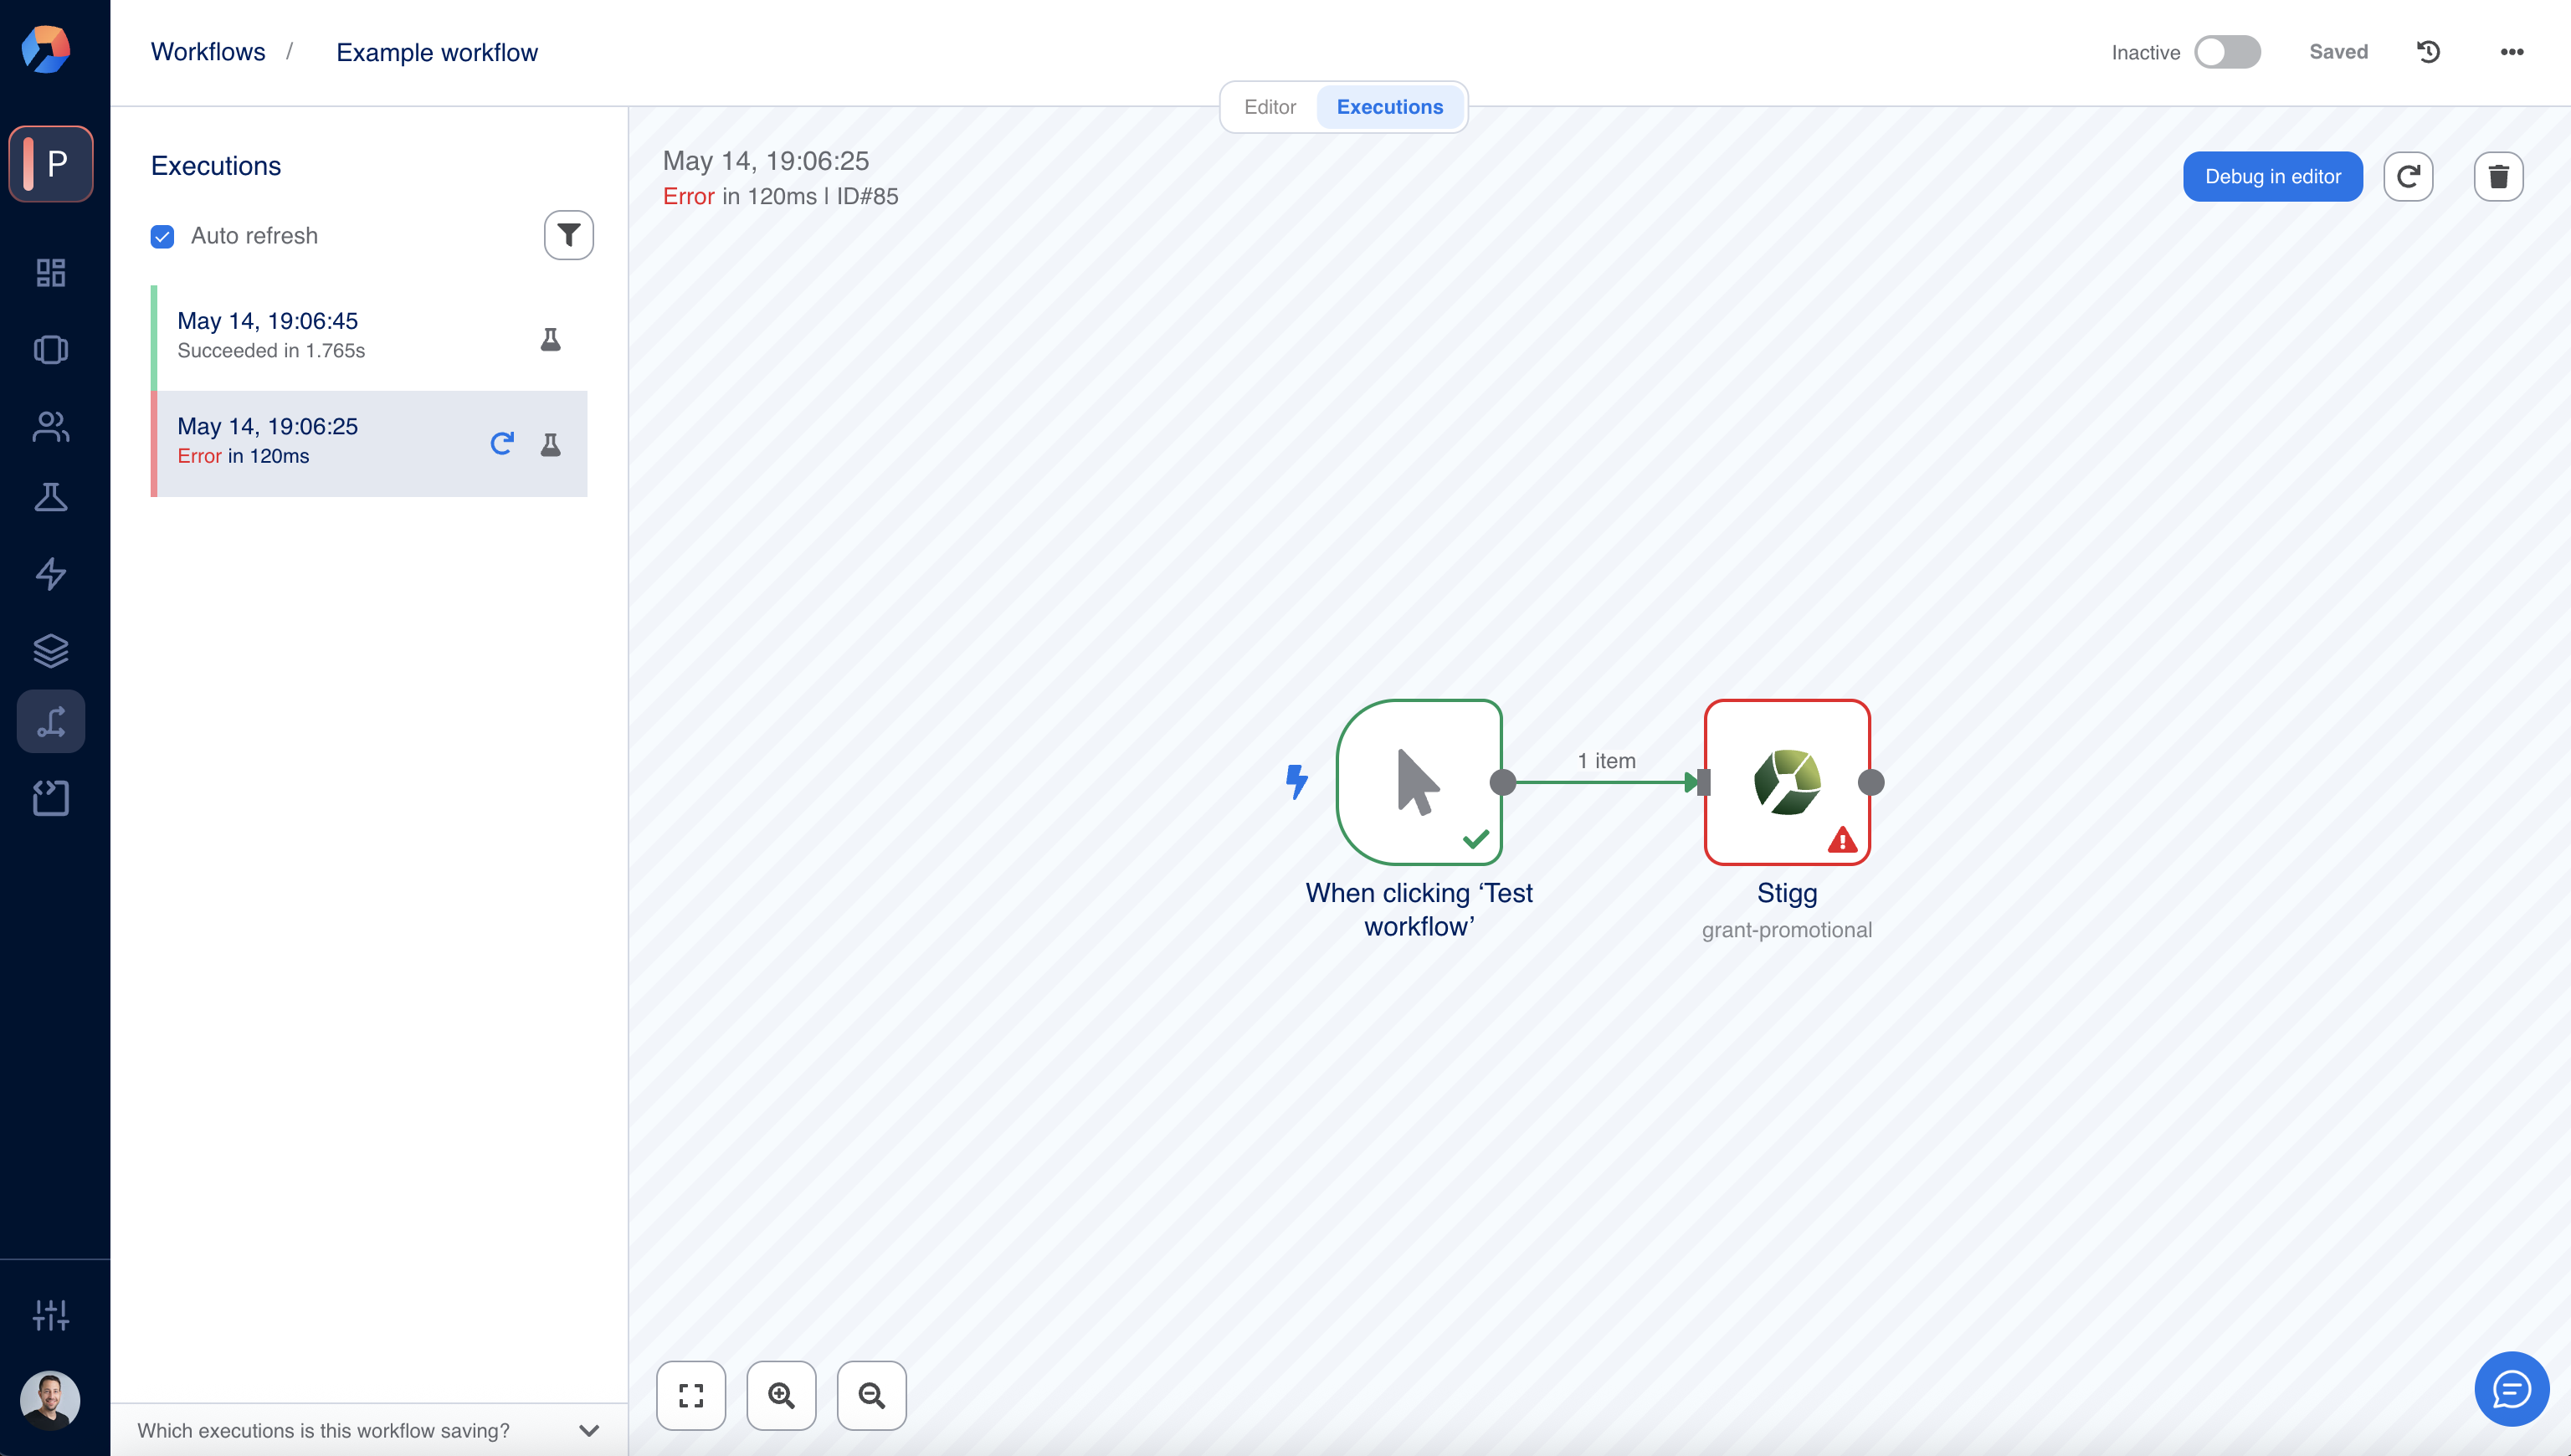Open the retry execution dropdown at top right

[x=2407, y=177]
